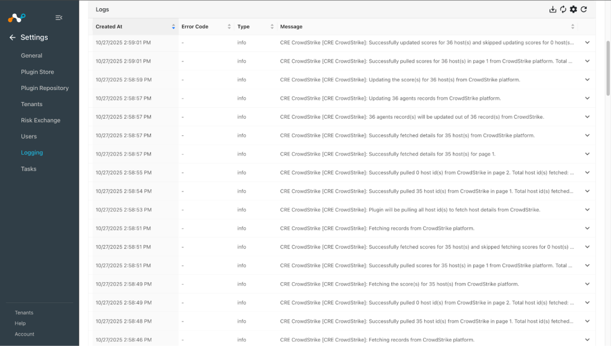611x346 pixels.
Task: Sort by Created At column arrows
Action: click(174, 26)
